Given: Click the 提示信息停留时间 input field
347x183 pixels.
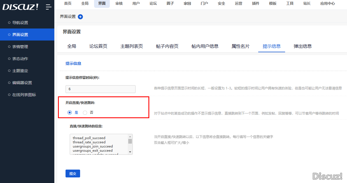Looking at the screenshot, I should [100, 89].
